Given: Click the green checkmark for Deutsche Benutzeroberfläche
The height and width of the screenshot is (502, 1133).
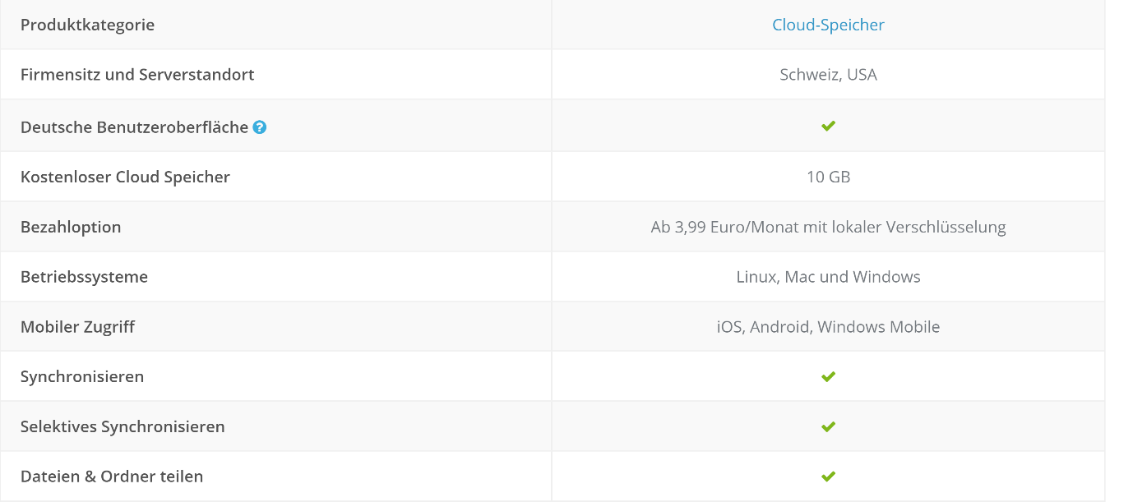Looking at the screenshot, I should point(828,126).
